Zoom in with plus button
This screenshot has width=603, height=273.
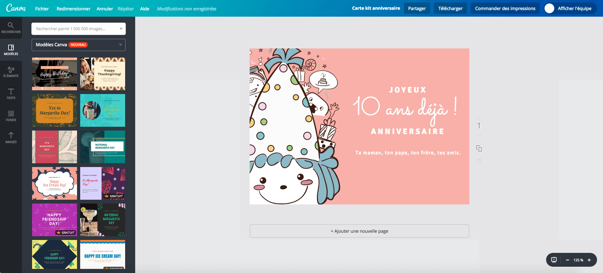pos(589,260)
